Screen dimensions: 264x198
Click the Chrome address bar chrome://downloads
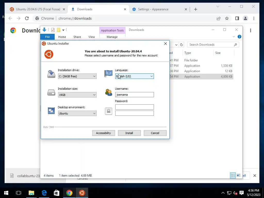(75, 19)
